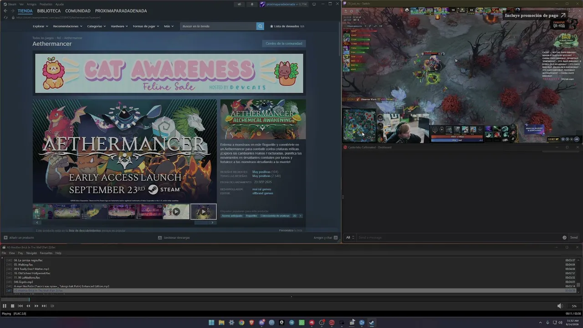Open the Favourites menu in music player

coord(46,253)
